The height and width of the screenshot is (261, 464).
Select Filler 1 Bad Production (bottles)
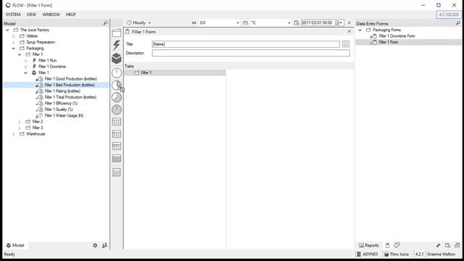tap(70, 85)
